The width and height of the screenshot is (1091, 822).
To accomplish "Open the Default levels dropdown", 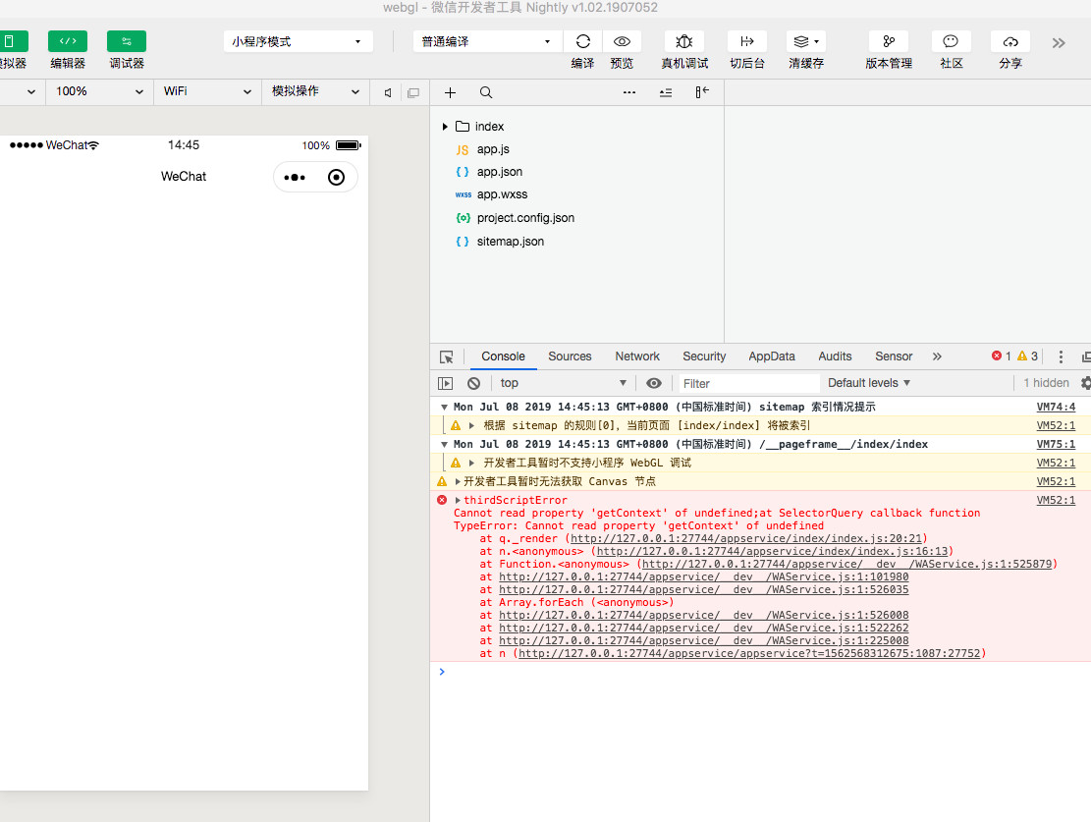I will pyautogui.click(x=869, y=383).
